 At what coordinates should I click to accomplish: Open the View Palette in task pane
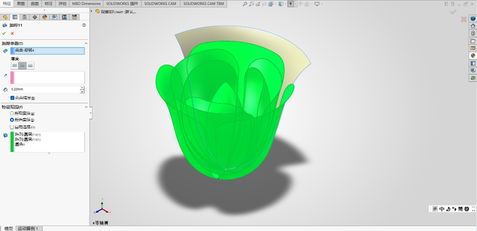[x=473, y=48]
